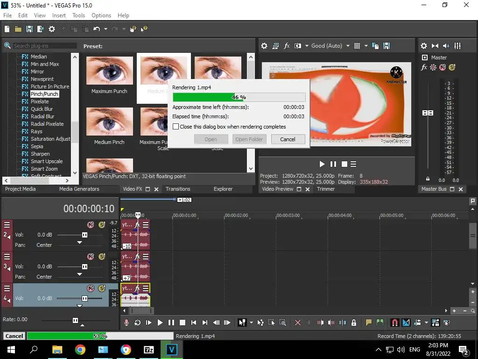Toggle Loop Playback in transport bar
The image size is (478, 359).
coord(138,323)
